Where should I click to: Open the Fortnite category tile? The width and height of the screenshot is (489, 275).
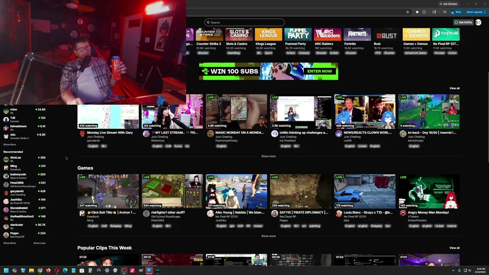click(357, 34)
